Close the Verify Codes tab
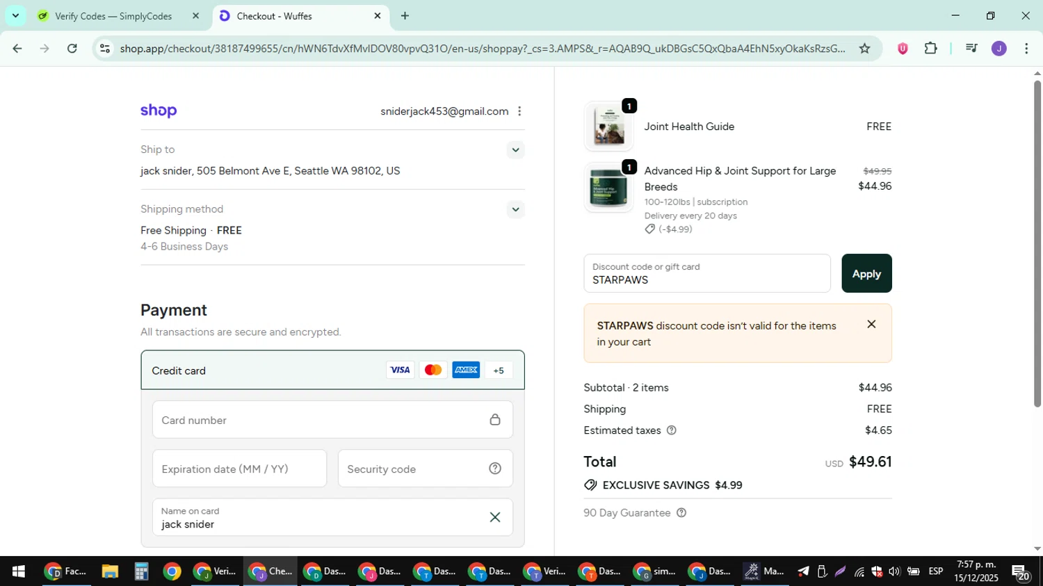Screen dimensions: 1043x586 [x=195, y=16]
